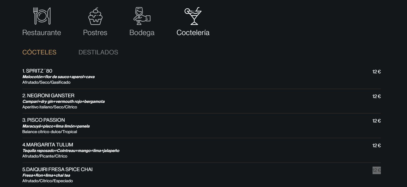The width and height of the screenshot is (407, 187).
Task: Select the Daiquiri Fresa Spice Chai title
Action: point(57,169)
